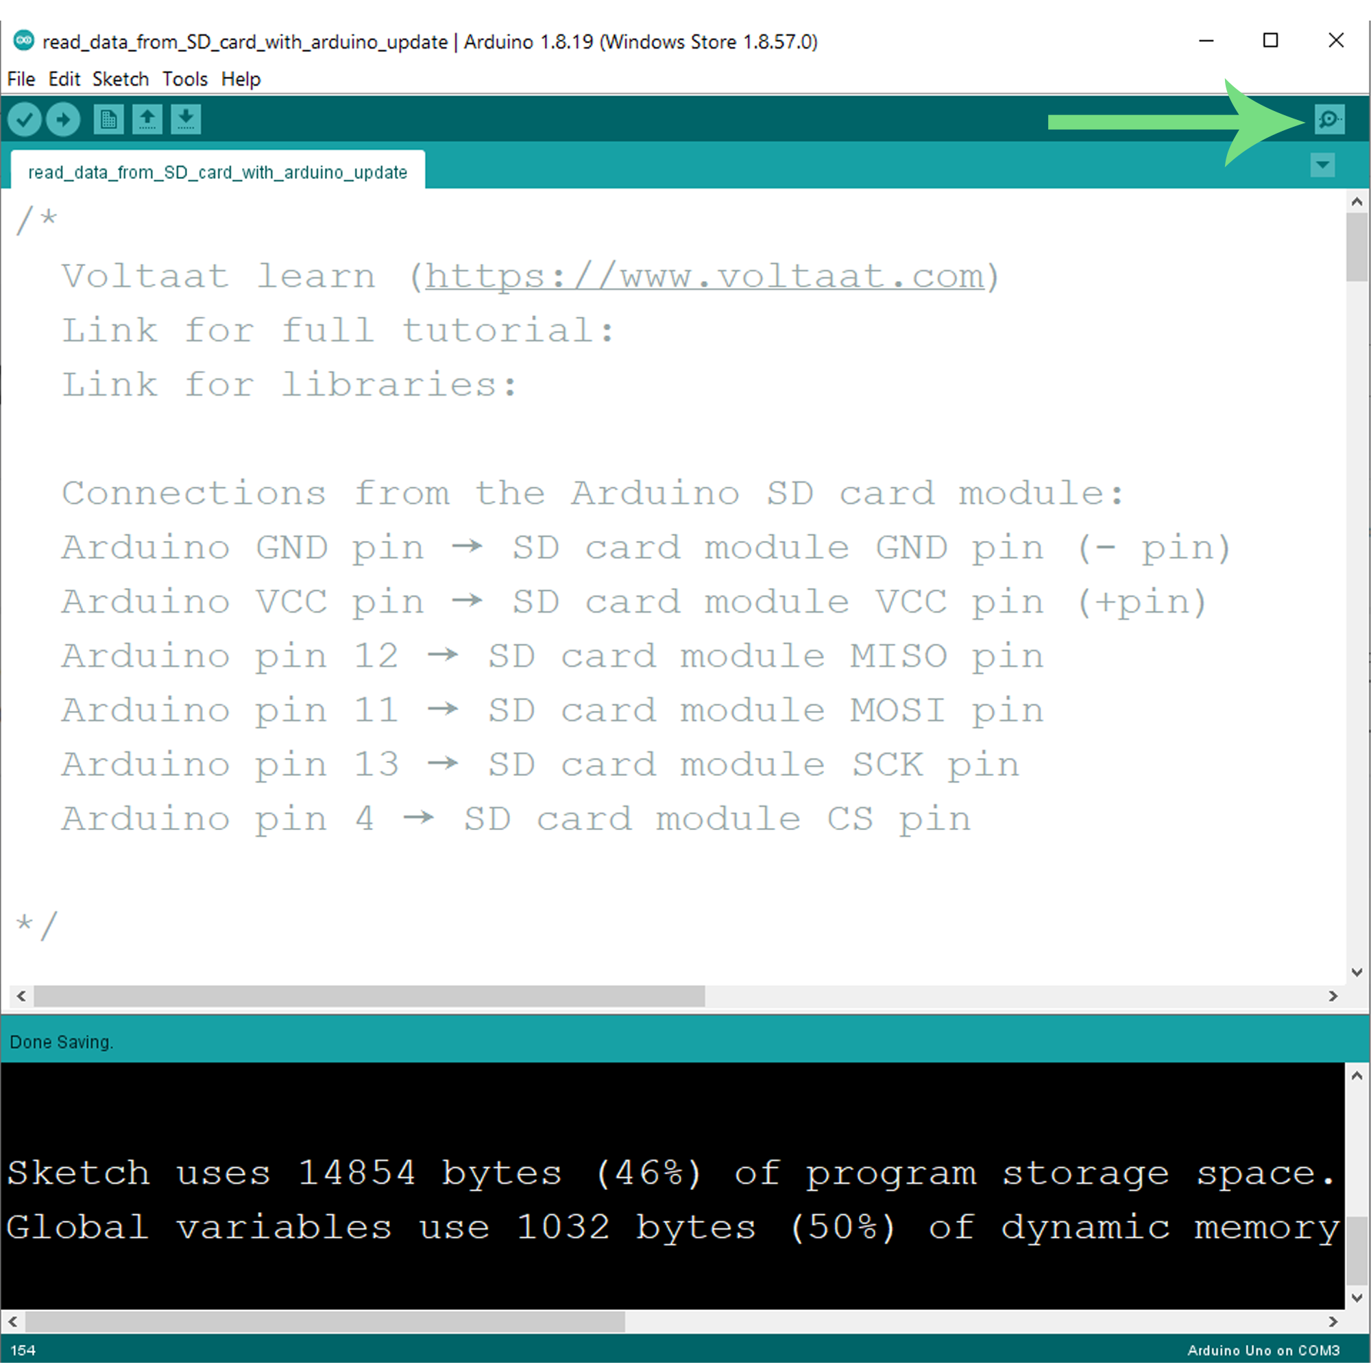Image resolution: width=1371 pixels, height=1371 pixels.
Task: Click editor vertical scrollbar down arrow
Action: [1357, 972]
